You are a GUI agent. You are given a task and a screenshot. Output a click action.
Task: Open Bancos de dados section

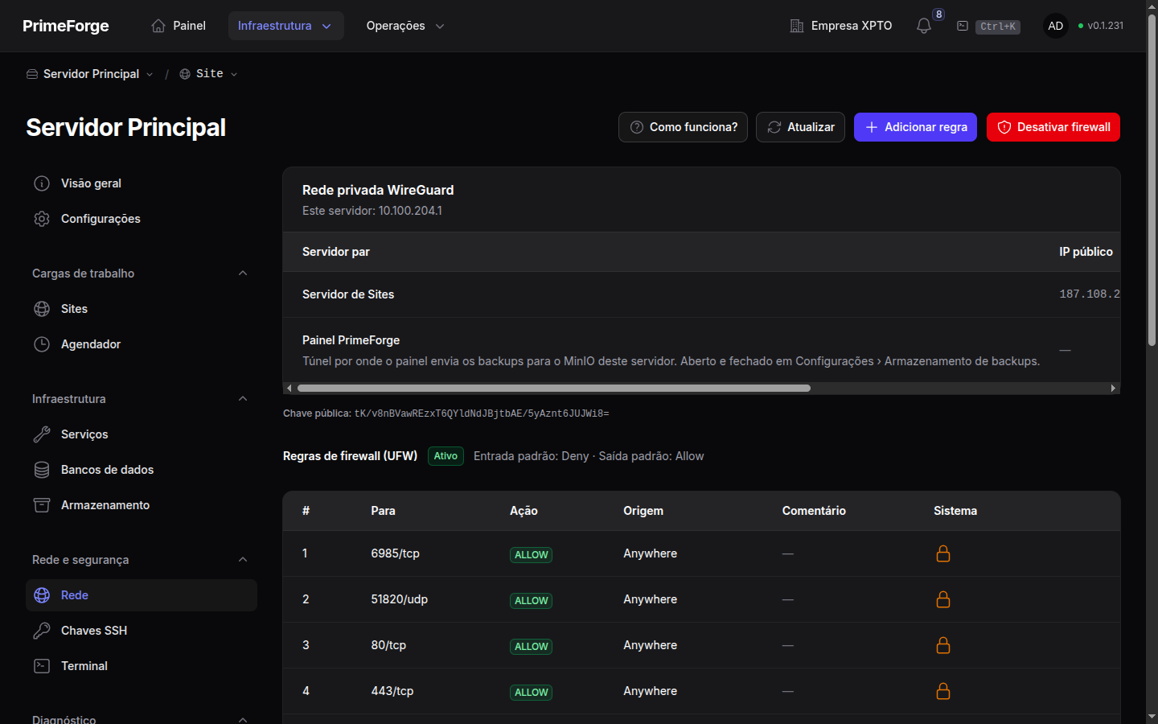point(142,470)
